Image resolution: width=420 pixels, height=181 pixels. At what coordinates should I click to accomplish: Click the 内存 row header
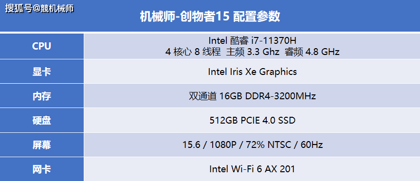click(42, 96)
